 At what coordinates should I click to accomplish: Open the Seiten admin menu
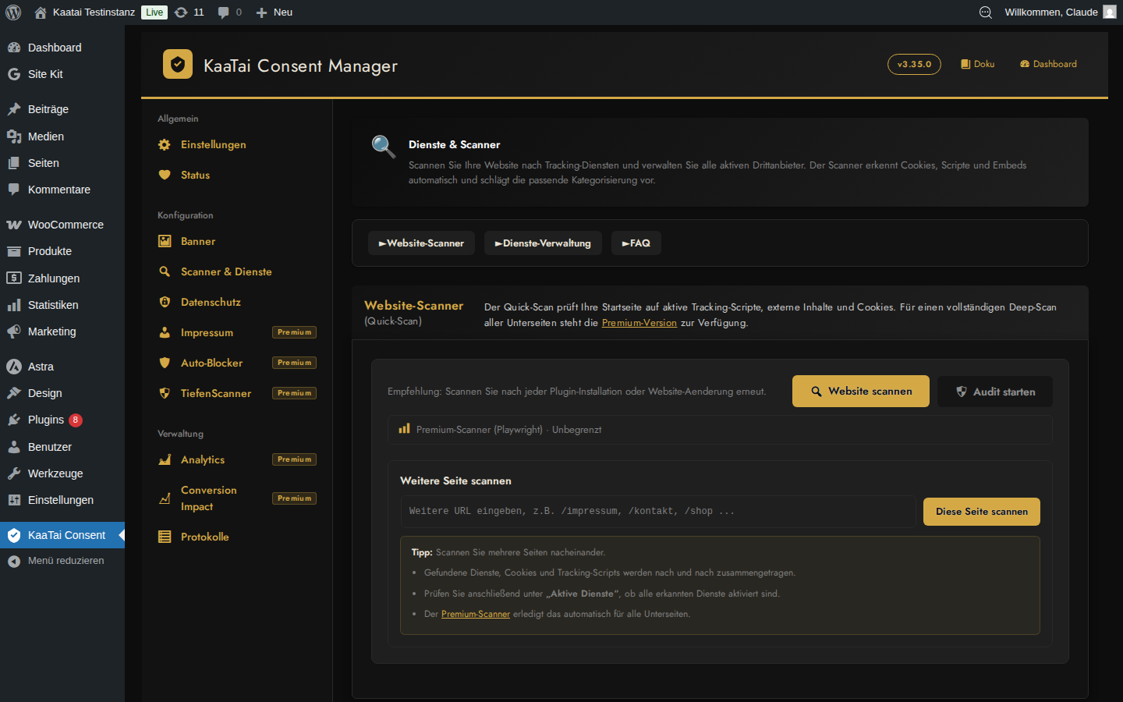coord(62,163)
